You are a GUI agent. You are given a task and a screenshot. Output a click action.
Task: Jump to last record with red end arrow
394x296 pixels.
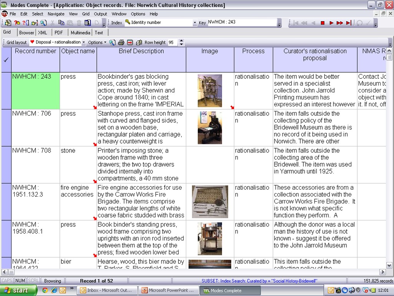point(349,23)
